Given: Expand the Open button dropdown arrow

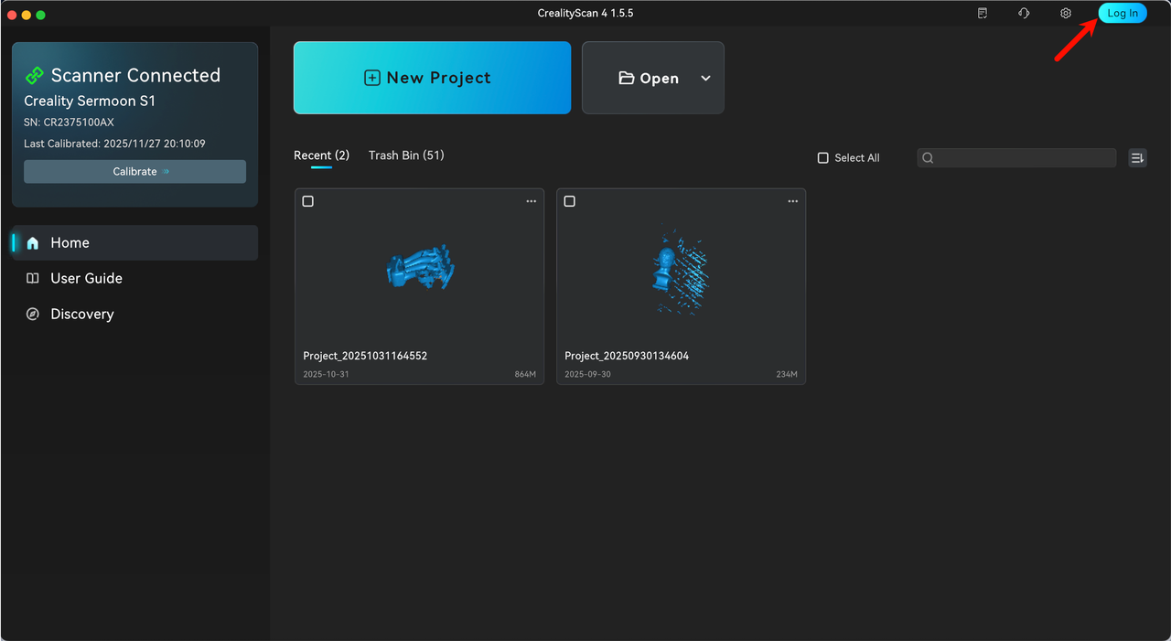Looking at the screenshot, I should (705, 79).
